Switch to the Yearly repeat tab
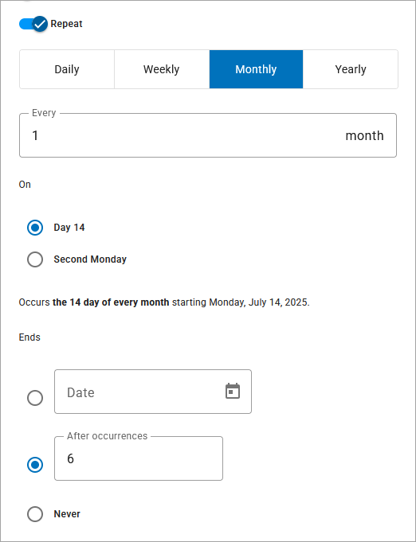The height and width of the screenshot is (542, 416). point(351,69)
